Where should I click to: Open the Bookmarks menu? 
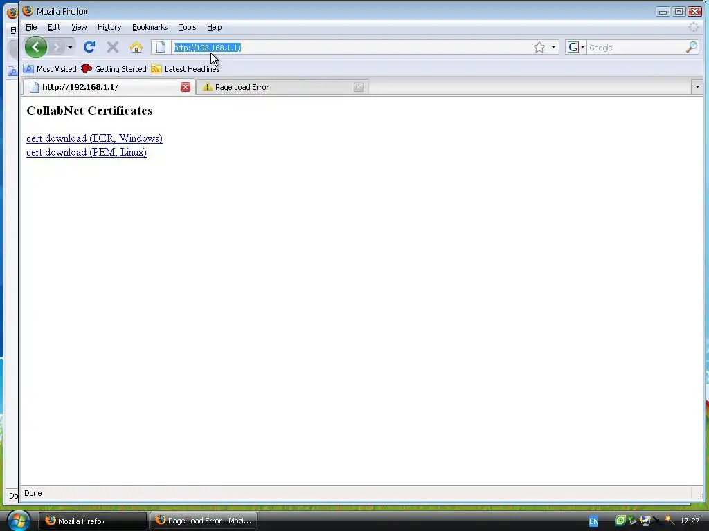[150, 27]
